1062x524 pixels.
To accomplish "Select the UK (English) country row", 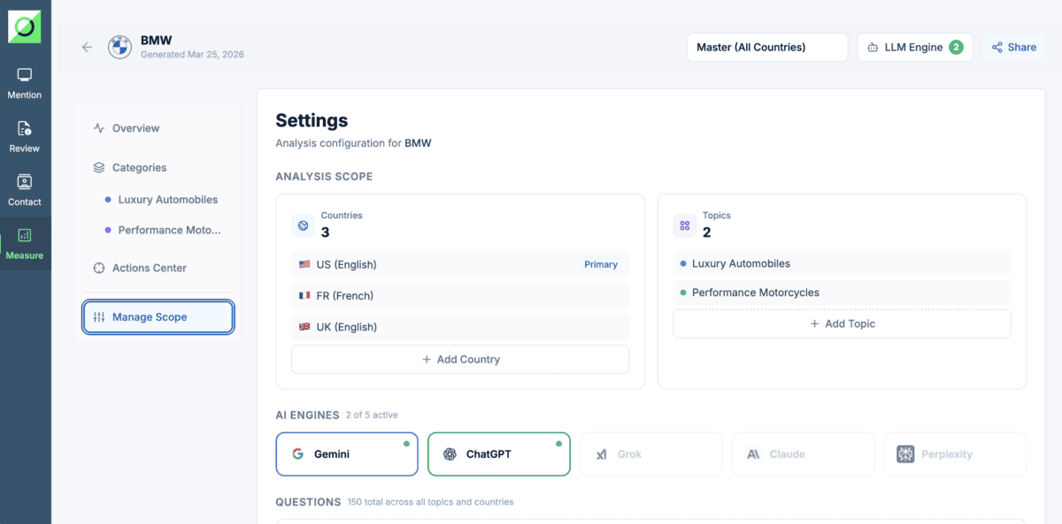I will 460,327.
